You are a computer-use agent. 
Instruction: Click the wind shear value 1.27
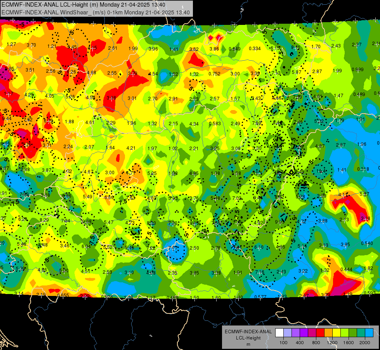tap(11, 44)
